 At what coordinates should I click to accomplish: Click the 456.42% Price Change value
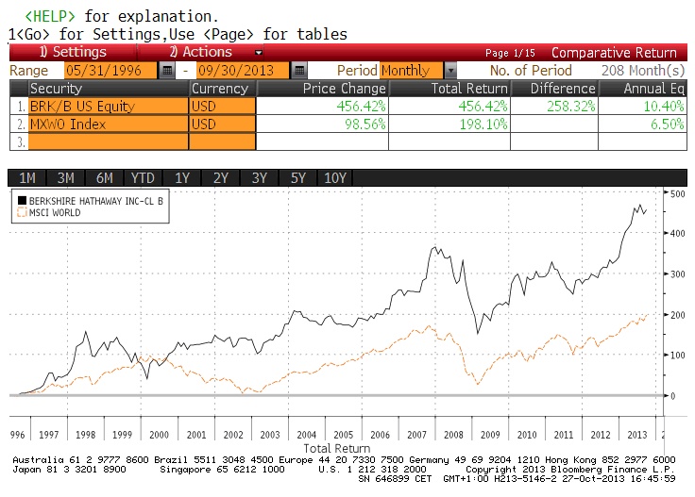tap(361, 107)
